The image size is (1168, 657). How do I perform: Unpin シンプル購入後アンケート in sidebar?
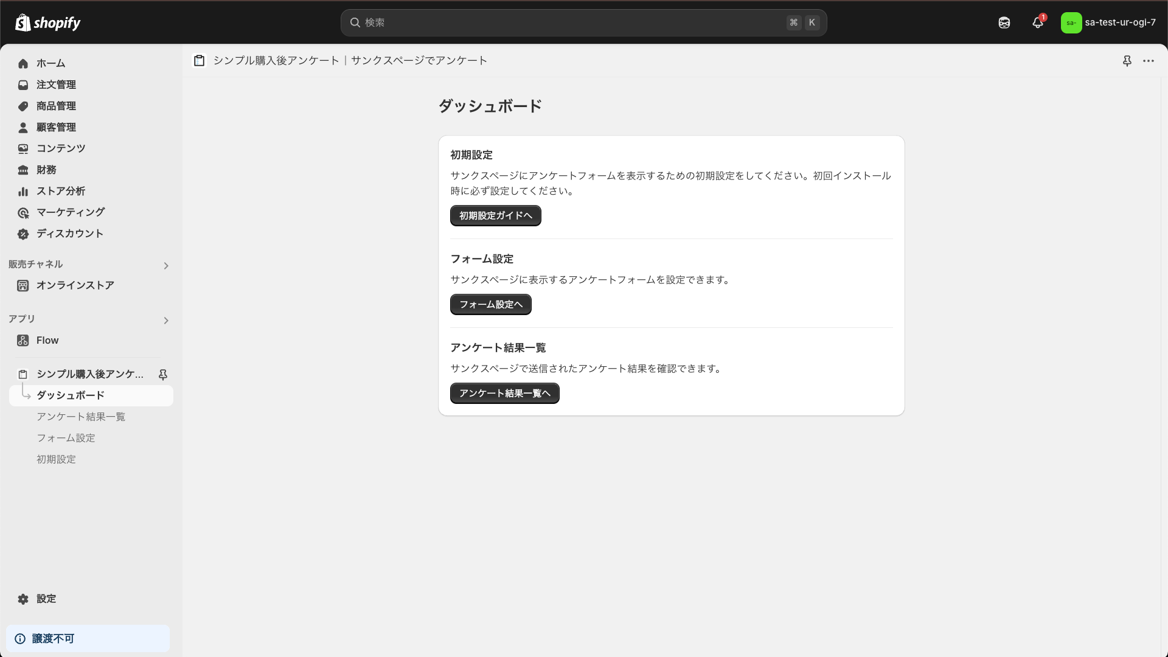163,374
